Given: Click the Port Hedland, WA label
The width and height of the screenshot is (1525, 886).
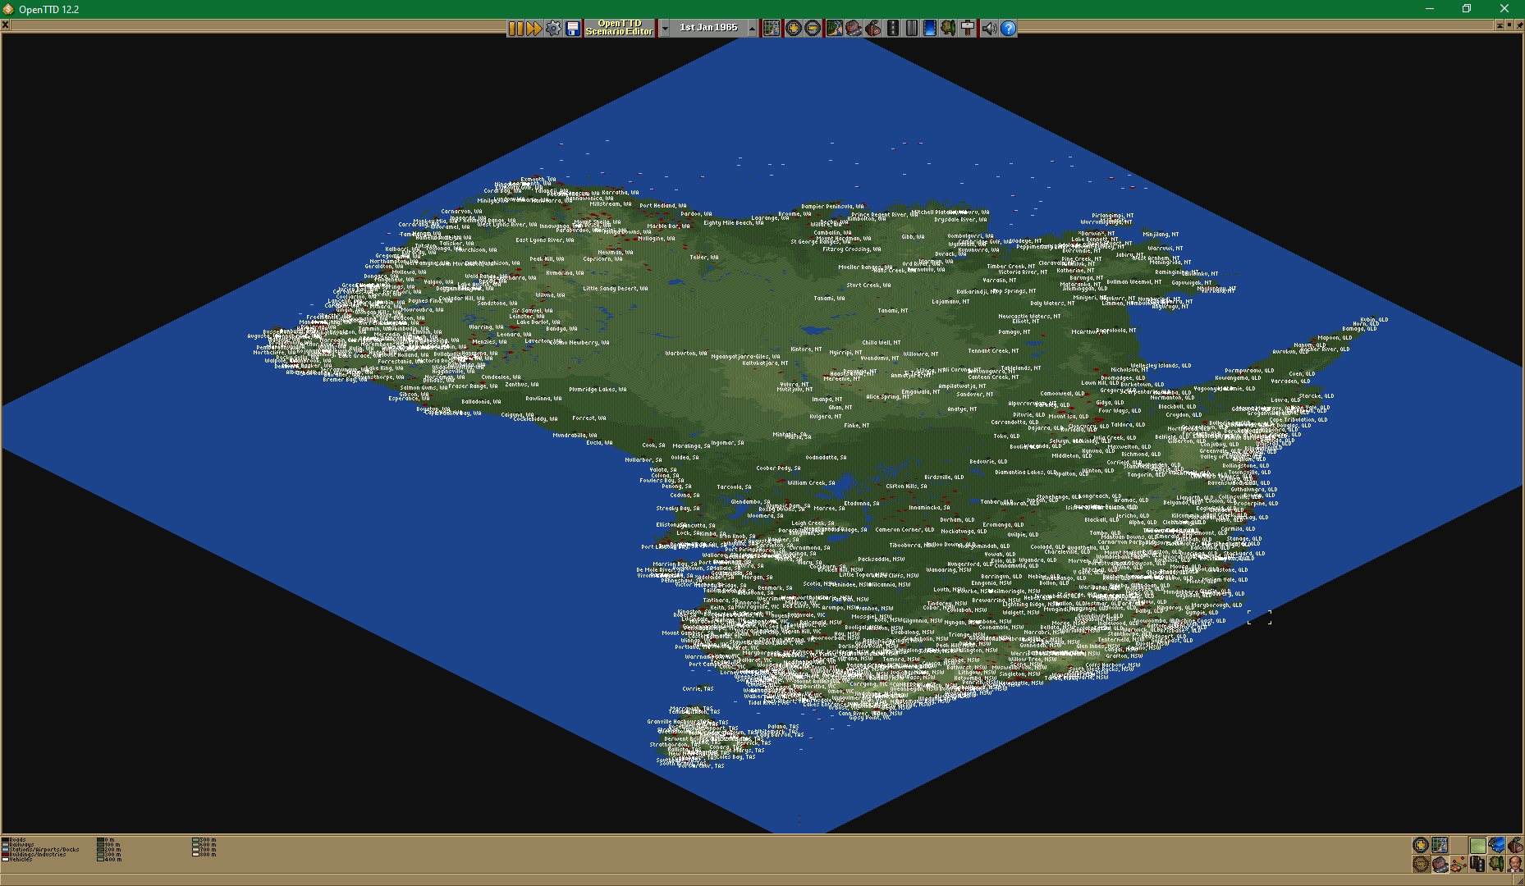Looking at the screenshot, I should pyautogui.click(x=662, y=206).
